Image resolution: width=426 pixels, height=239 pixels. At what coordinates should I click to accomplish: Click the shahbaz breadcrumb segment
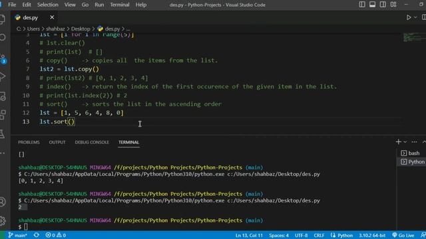55,29
